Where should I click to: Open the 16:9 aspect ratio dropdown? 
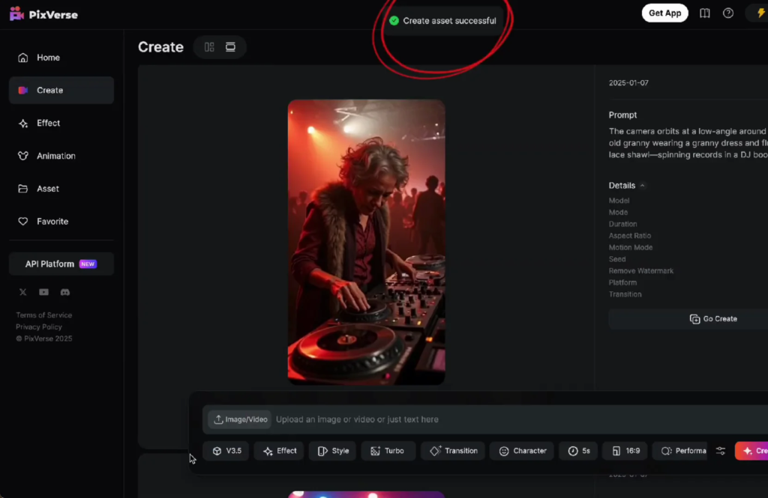[625, 451]
